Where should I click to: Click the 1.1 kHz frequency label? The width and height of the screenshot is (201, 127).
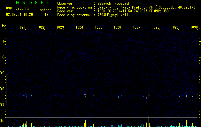(3, 41)
